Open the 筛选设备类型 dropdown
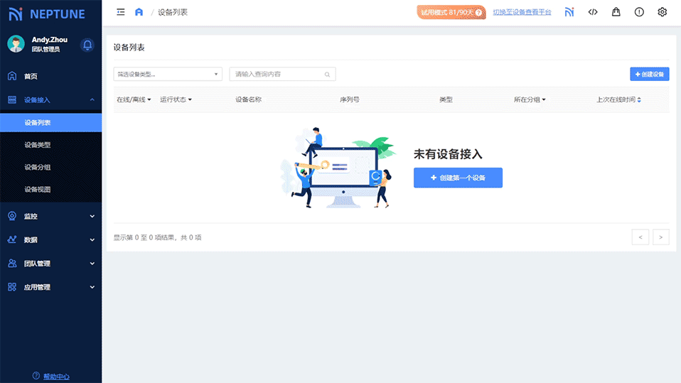Image resolution: width=681 pixels, height=383 pixels. tap(168, 75)
